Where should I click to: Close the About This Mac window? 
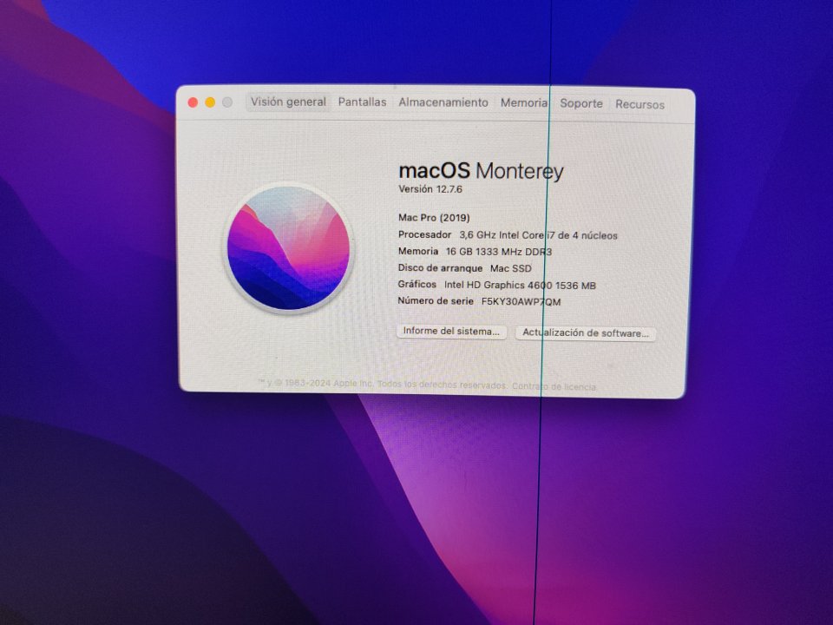point(193,102)
